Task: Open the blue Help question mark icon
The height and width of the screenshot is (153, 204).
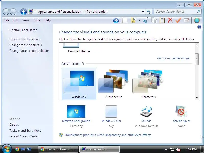Action: point(199,27)
